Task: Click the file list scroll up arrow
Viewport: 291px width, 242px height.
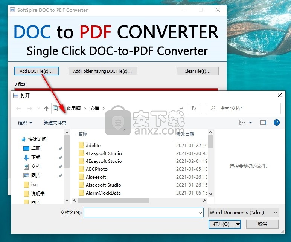Action: coord(211,132)
